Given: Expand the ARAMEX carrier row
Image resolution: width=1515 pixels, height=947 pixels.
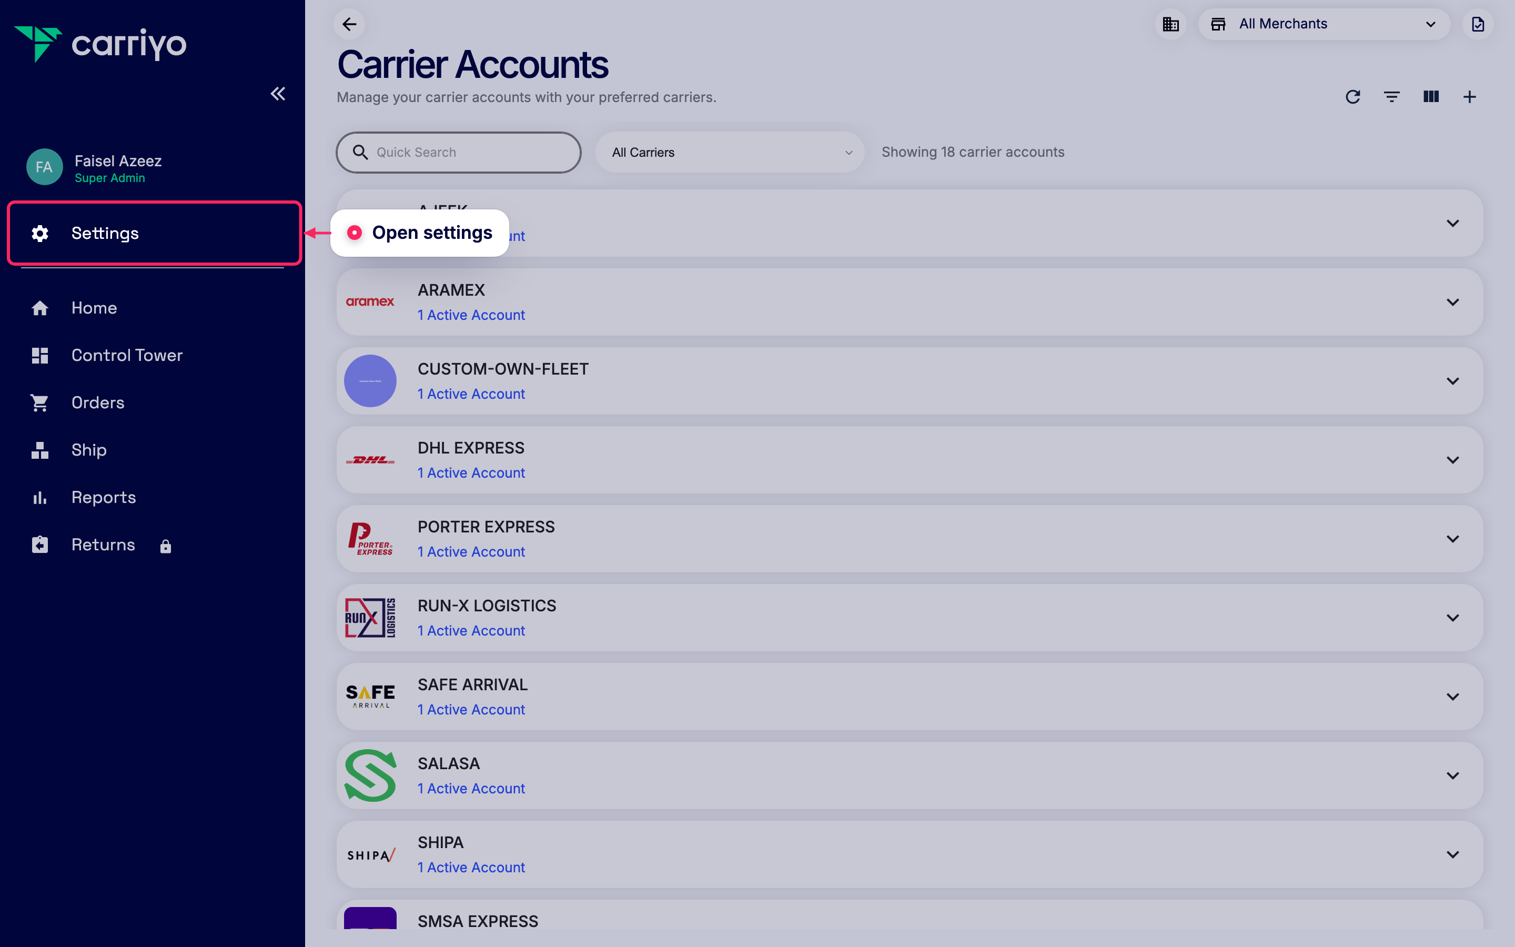Looking at the screenshot, I should click(1453, 302).
